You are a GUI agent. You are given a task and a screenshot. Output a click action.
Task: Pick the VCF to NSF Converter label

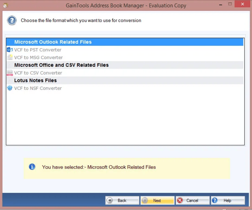click(38, 88)
